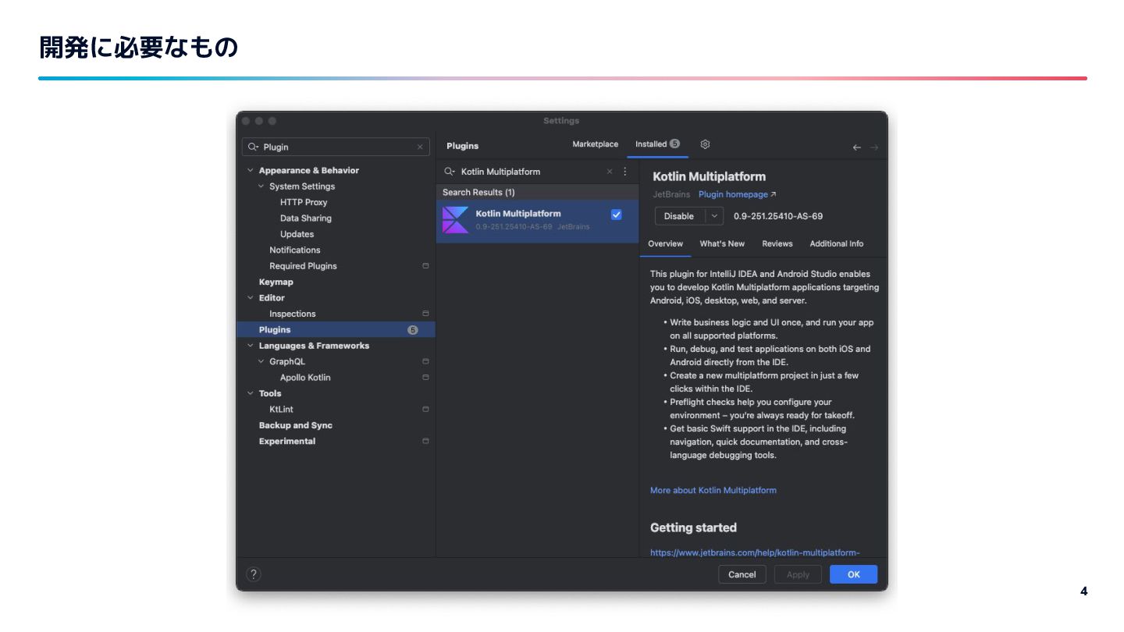Clear the Kotlin Multiplatform plugin search
This screenshot has height=632, width=1124.
pos(610,172)
